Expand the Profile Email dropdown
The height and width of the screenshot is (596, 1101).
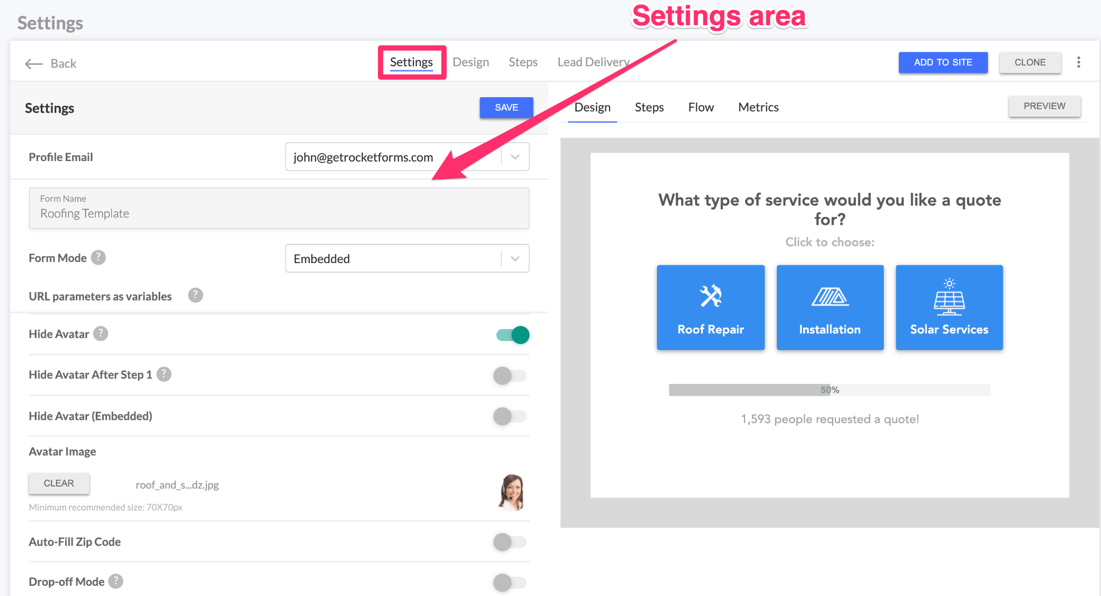(515, 157)
